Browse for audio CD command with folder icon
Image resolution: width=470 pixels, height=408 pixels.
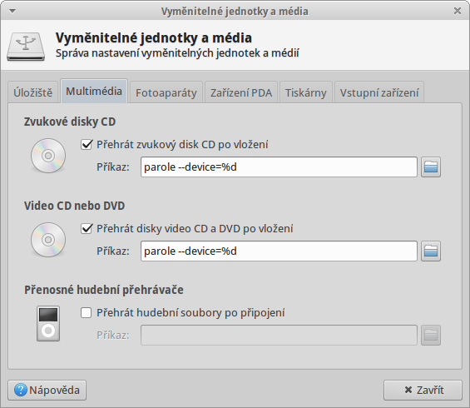431,167
